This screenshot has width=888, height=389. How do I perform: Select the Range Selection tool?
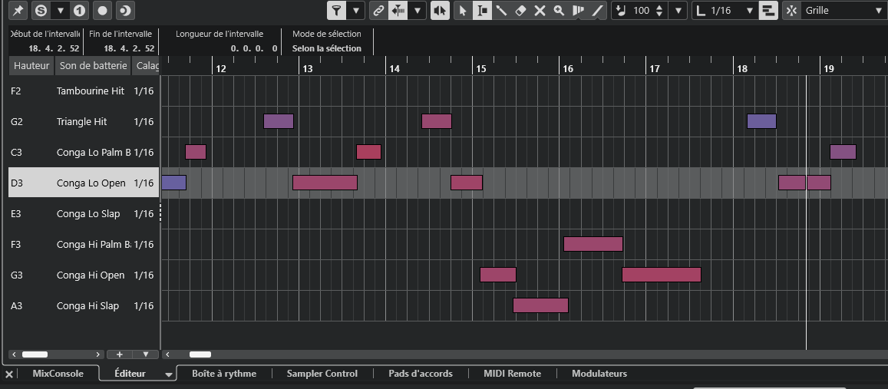point(482,11)
